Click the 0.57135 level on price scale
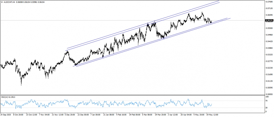274x117 pixels. tap(269, 8)
